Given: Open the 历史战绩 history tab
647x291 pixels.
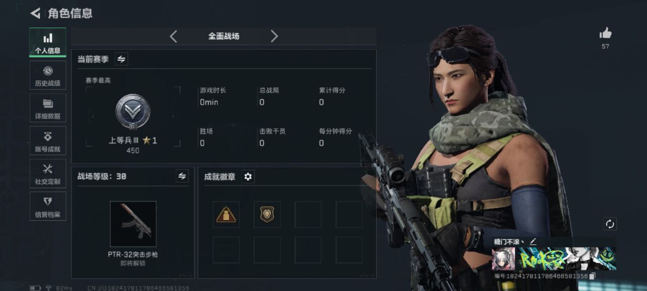Looking at the screenshot, I should (x=48, y=75).
